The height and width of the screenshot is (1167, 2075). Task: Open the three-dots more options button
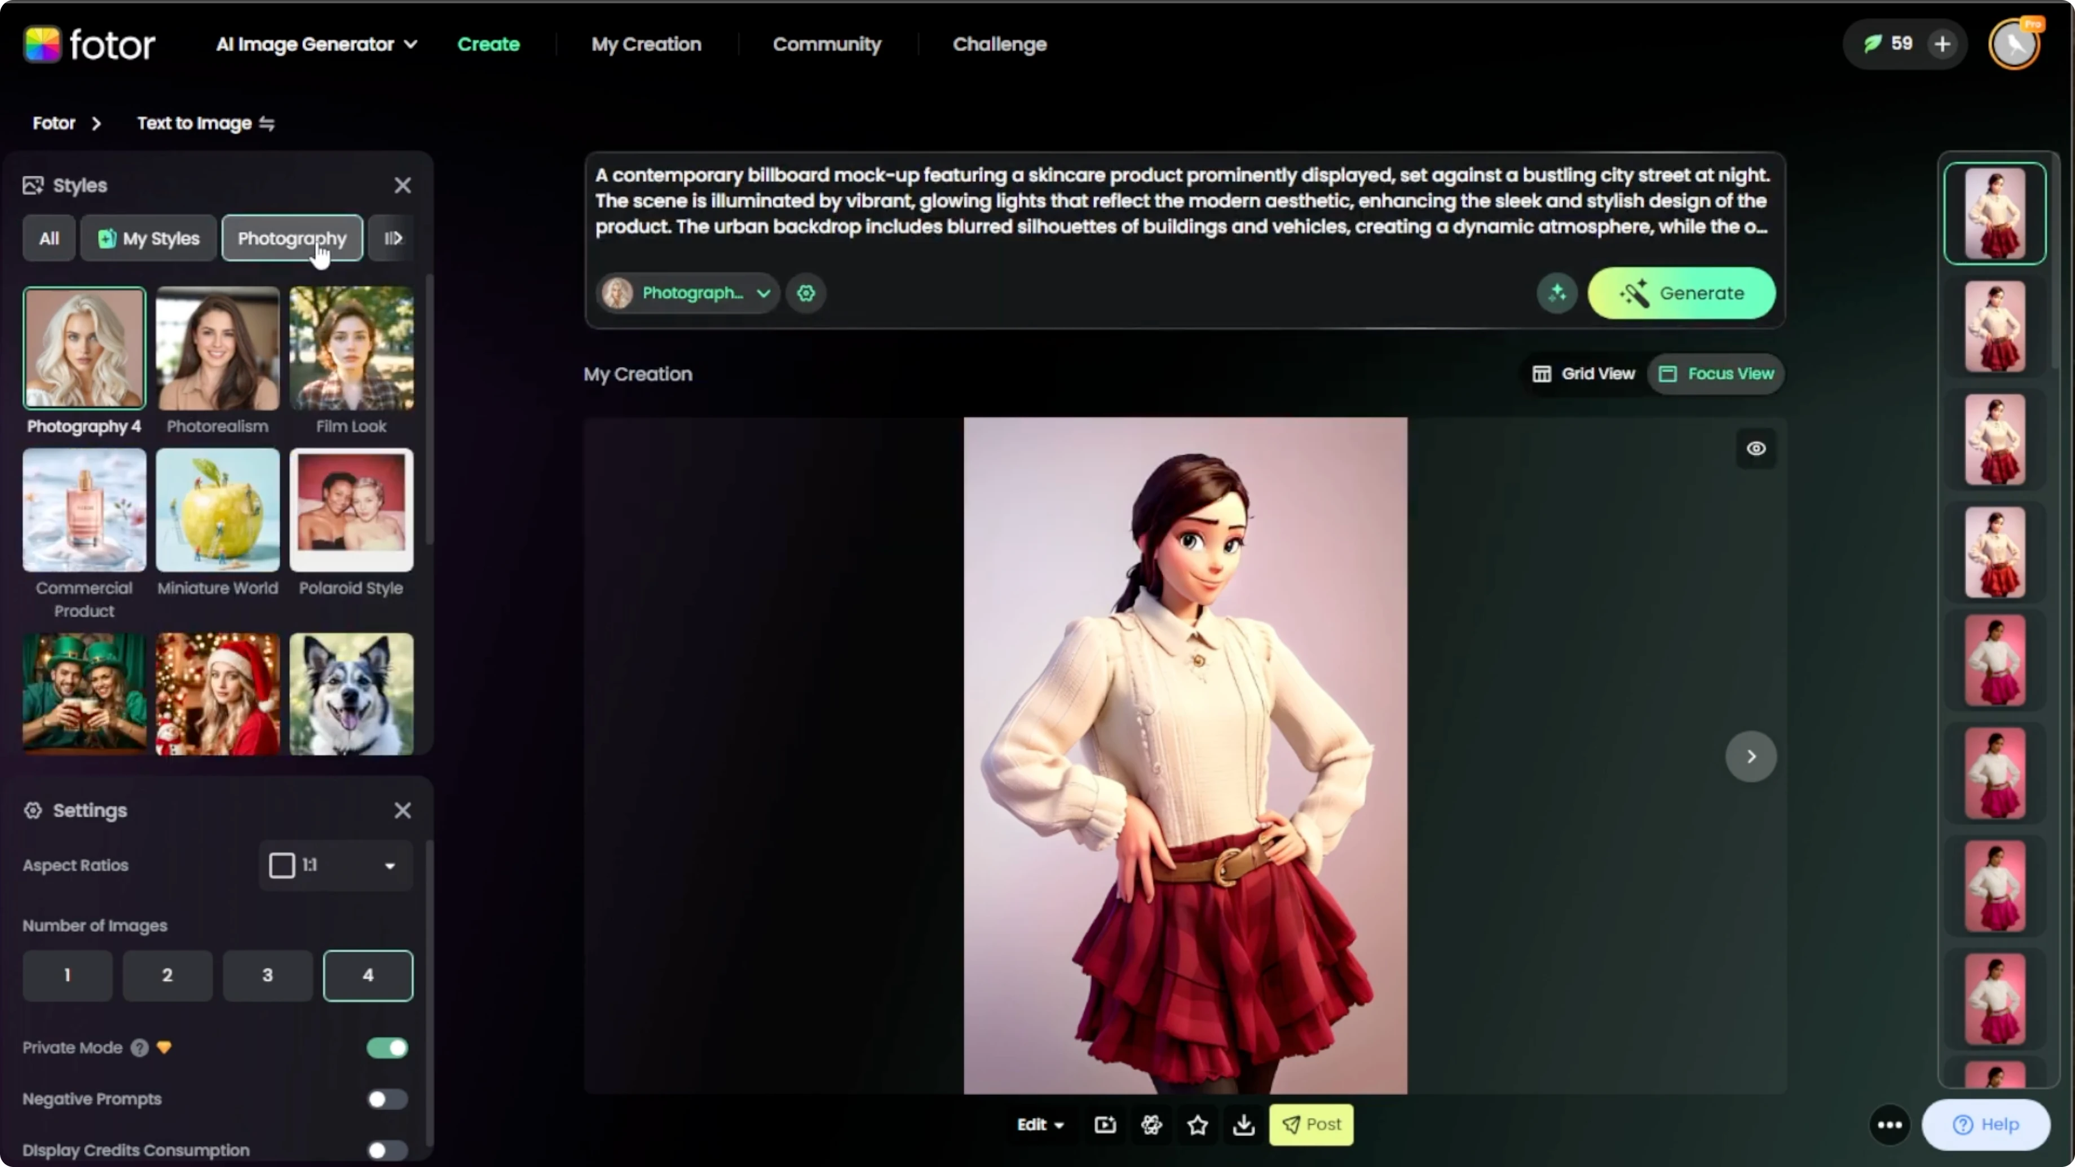(1889, 1124)
